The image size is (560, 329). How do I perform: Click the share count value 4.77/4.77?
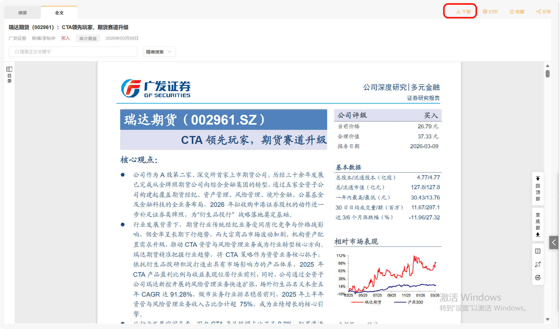click(x=429, y=177)
